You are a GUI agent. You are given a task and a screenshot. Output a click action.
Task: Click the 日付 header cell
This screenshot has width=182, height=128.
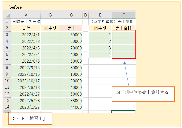coord(26,28)
